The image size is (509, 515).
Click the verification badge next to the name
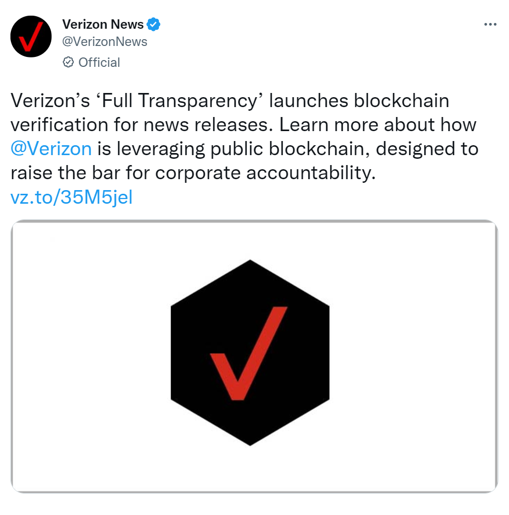coord(153,23)
